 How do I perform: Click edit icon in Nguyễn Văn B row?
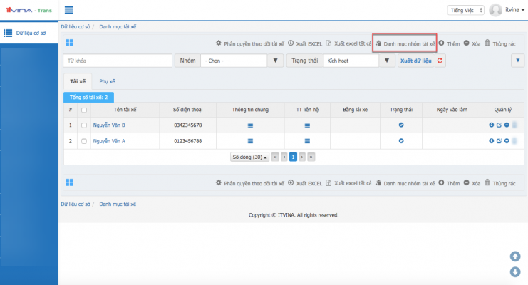coord(499,125)
